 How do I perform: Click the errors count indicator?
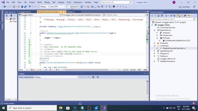[32, 70]
